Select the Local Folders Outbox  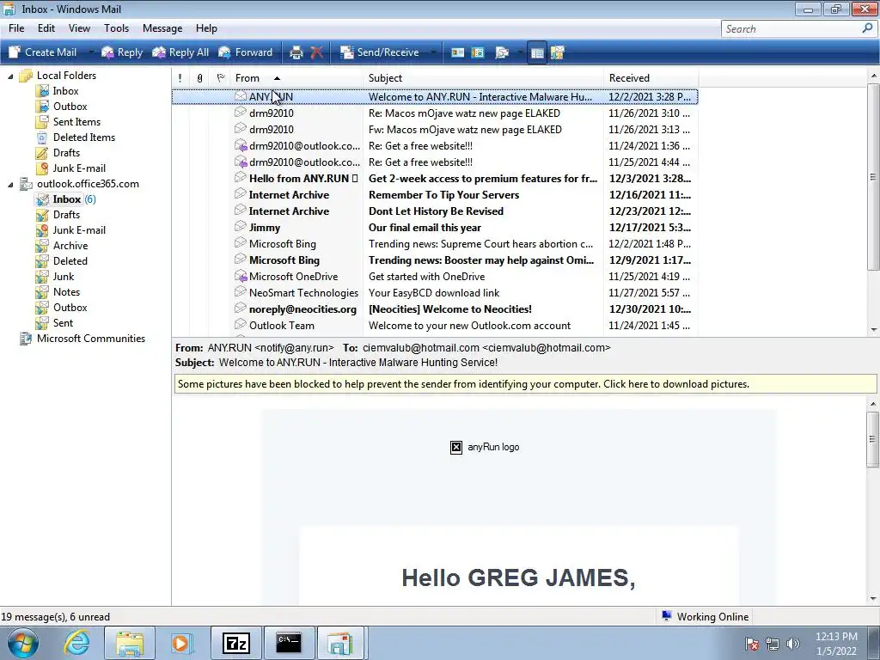point(70,106)
